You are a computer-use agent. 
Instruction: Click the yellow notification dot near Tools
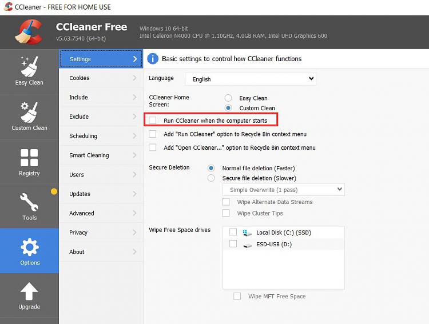(x=54, y=191)
